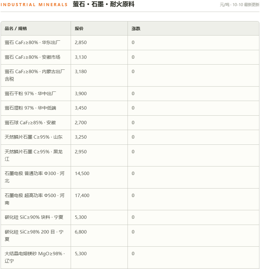Select 碳化硅 SiC≥90% 块料 · 宁夏
260x269 pixels.
point(34,217)
